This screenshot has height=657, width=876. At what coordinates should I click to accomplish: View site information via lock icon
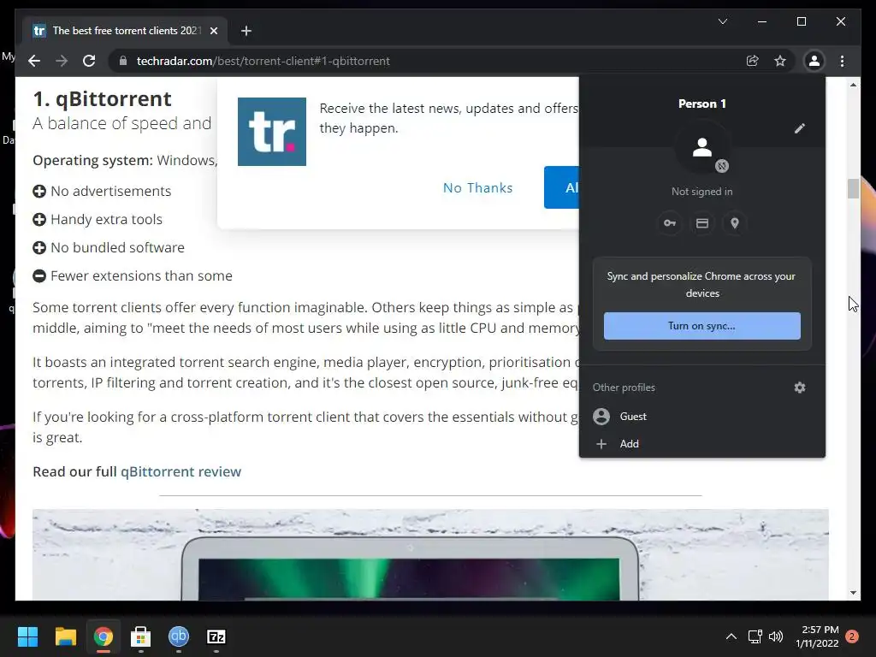click(x=123, y=61)
